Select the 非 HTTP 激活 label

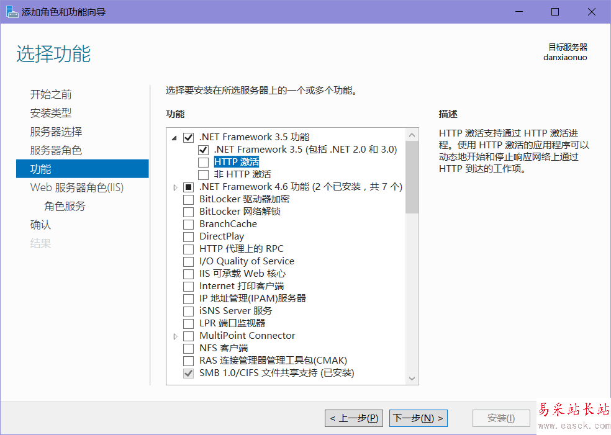tap(242, 174)
